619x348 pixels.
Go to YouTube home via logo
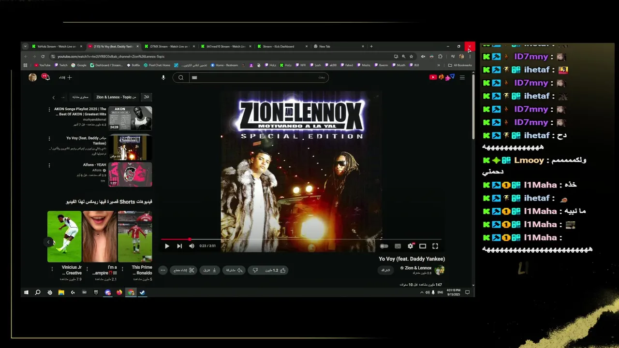(442, 77)
